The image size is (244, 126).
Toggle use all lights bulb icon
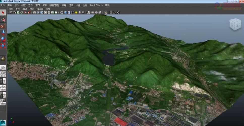(76, 12)
